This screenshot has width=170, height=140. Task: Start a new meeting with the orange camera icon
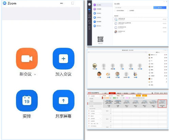click(27, 59)
